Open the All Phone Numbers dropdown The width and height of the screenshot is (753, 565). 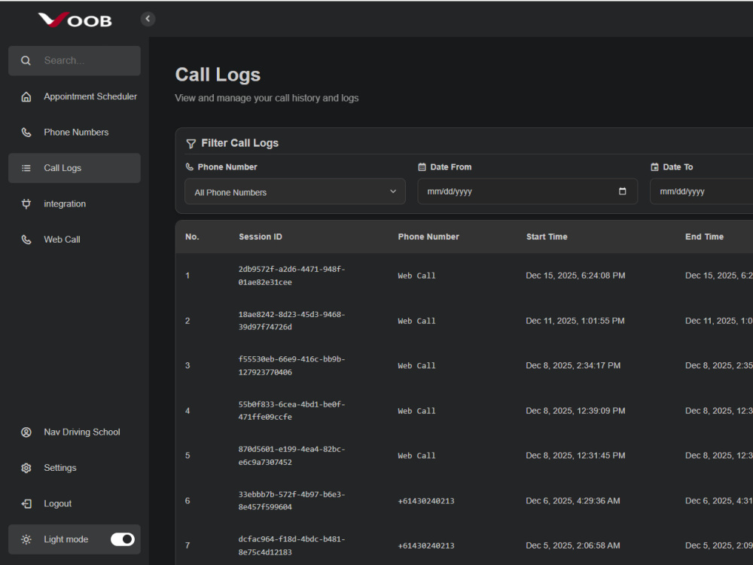tap(295, 191)
